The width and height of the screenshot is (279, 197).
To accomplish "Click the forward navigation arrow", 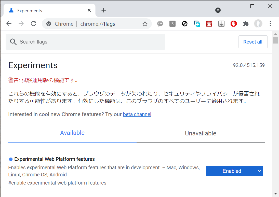I will pyautogui.click(x=21, y=23).
